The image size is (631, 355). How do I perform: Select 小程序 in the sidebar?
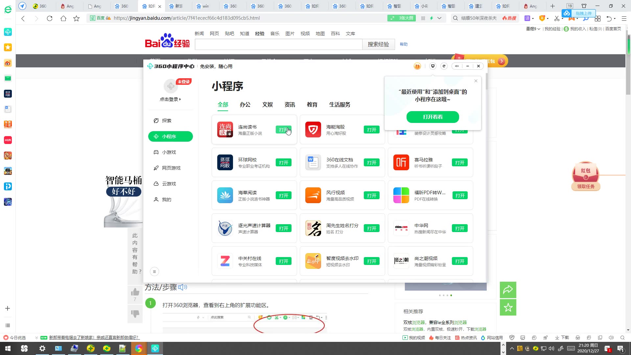[x=171, y=136]
